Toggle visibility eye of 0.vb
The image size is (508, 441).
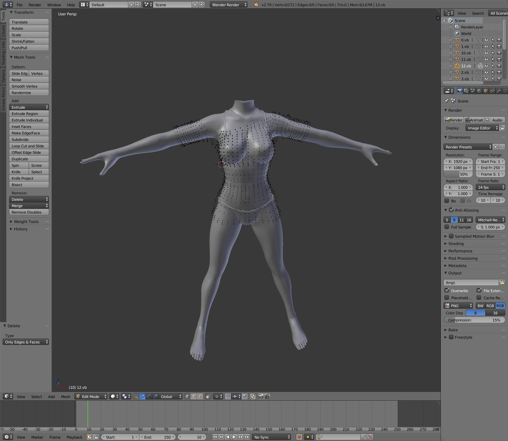[486, 40]
